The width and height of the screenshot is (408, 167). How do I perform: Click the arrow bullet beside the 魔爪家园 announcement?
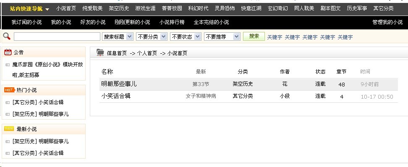(8, 65)
